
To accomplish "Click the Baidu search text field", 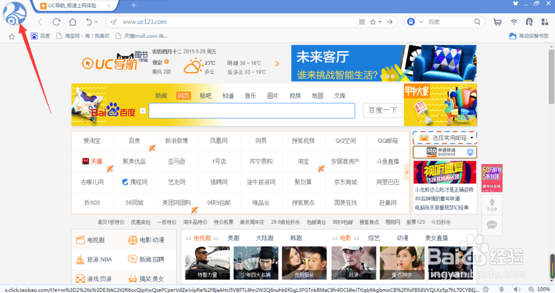I will click(251, 111).
